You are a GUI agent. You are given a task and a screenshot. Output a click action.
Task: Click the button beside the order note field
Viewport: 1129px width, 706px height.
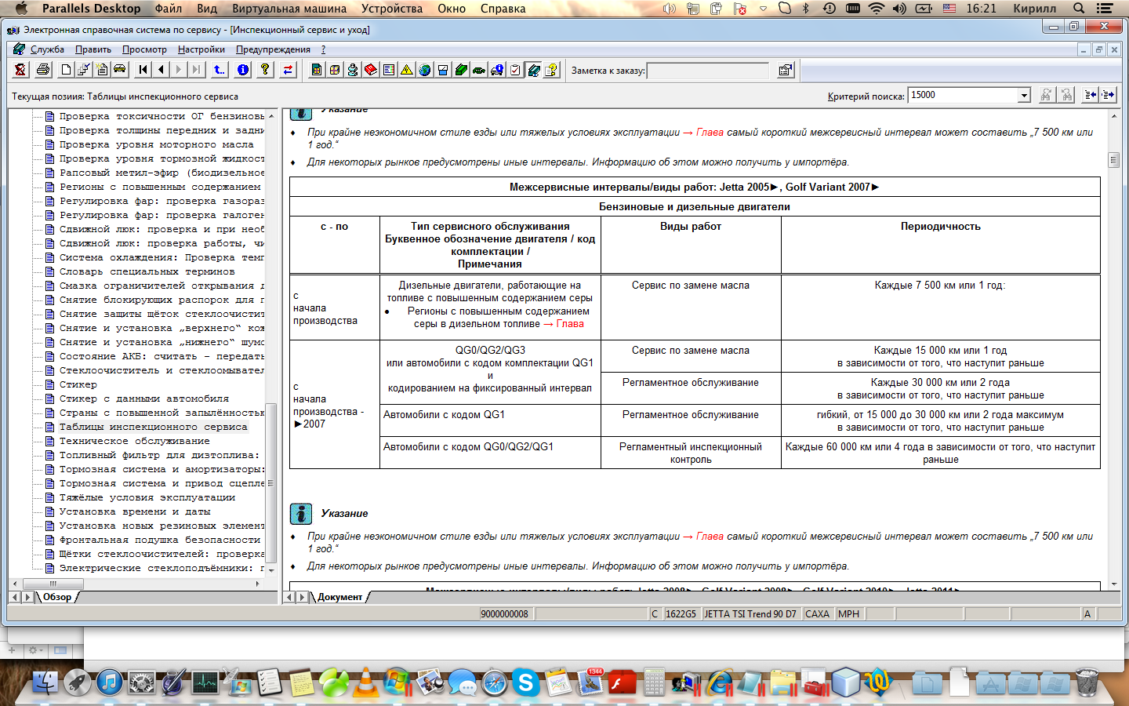coord(785,71)
